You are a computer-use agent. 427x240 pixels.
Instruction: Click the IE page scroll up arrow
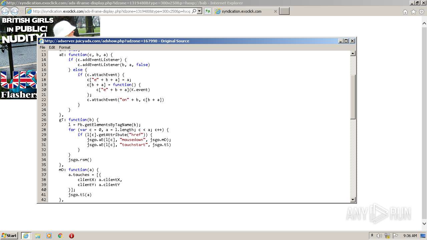pos(424,23)
